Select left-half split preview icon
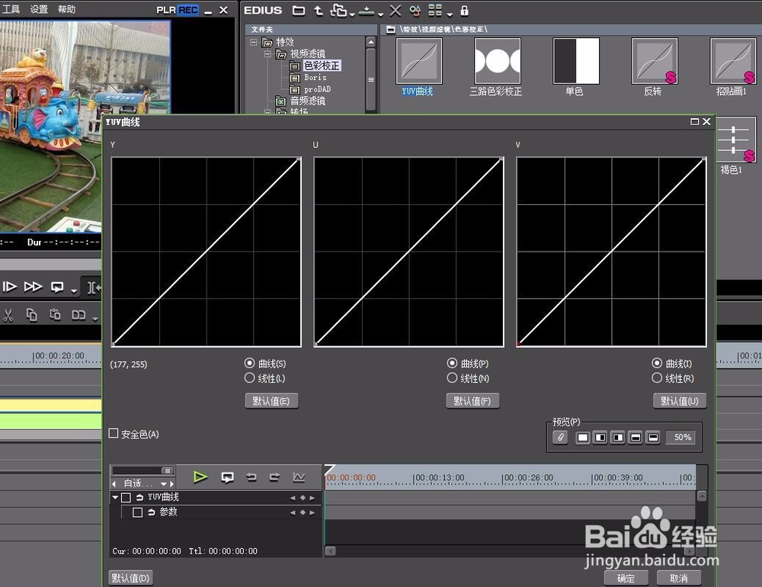Viewport: 762px width, 587px height. [x=600, y=438]
